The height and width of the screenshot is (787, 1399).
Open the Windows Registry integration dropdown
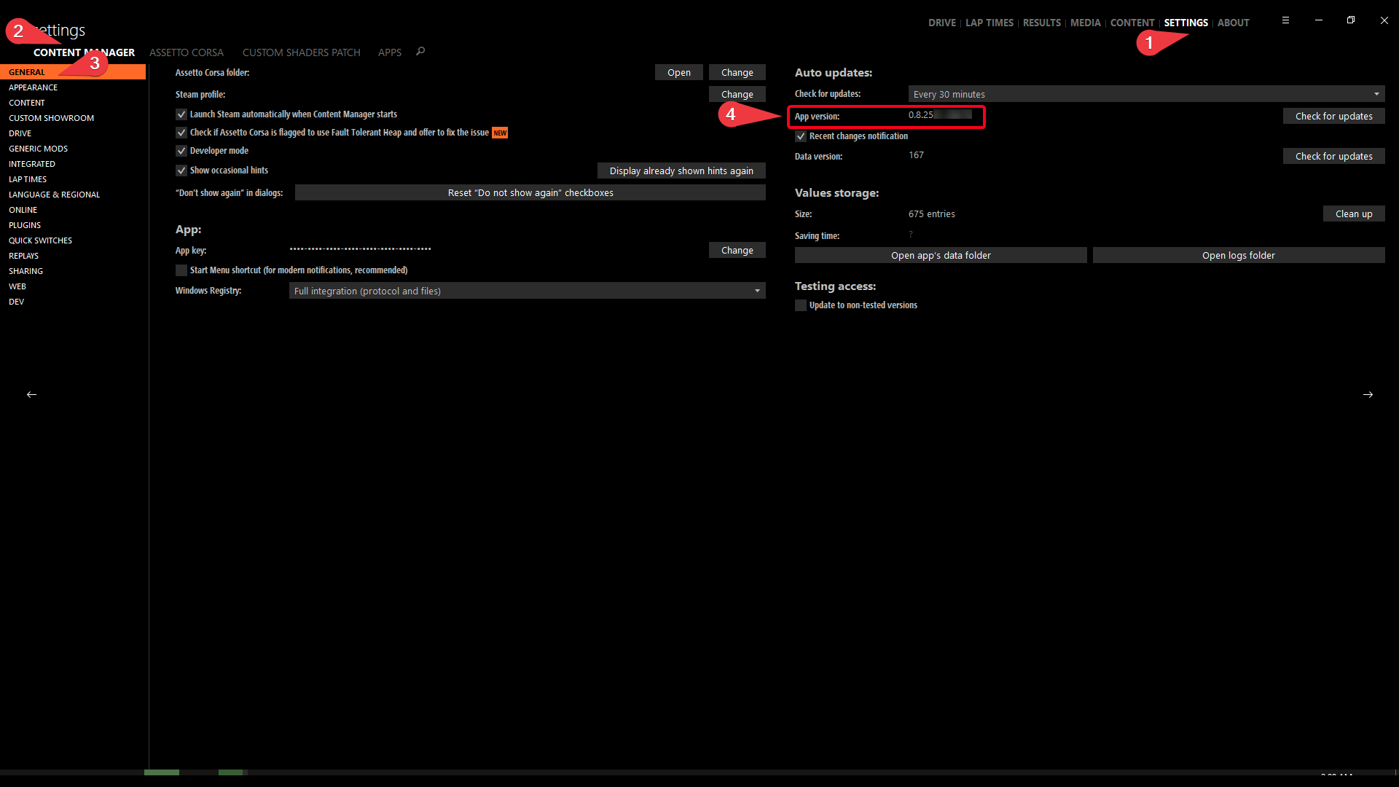coord(526,291)
